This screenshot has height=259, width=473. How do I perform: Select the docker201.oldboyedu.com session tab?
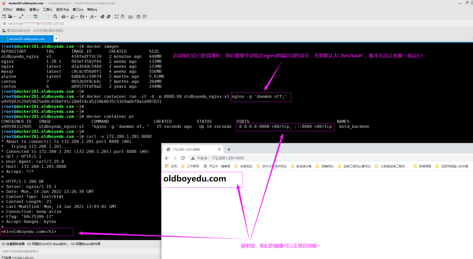(27, 39)
